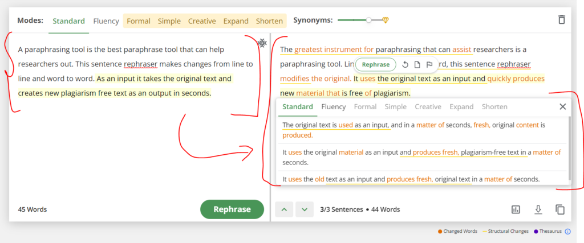This screenshot has height=243, width=584.
Task: Click the flag report icon
Action: coord(429,65)
